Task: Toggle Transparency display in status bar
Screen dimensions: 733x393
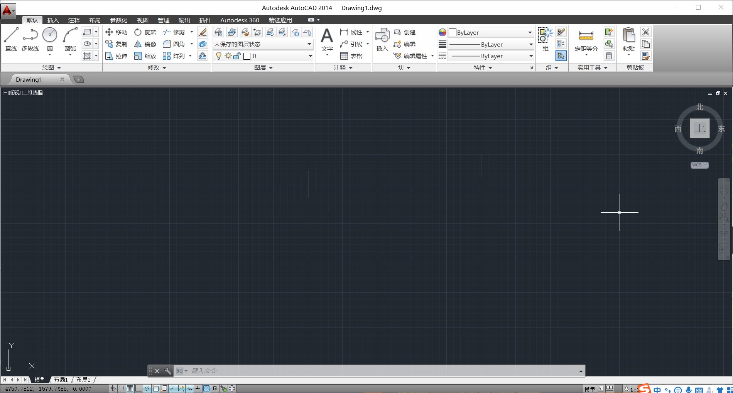Action: [206, 388]
